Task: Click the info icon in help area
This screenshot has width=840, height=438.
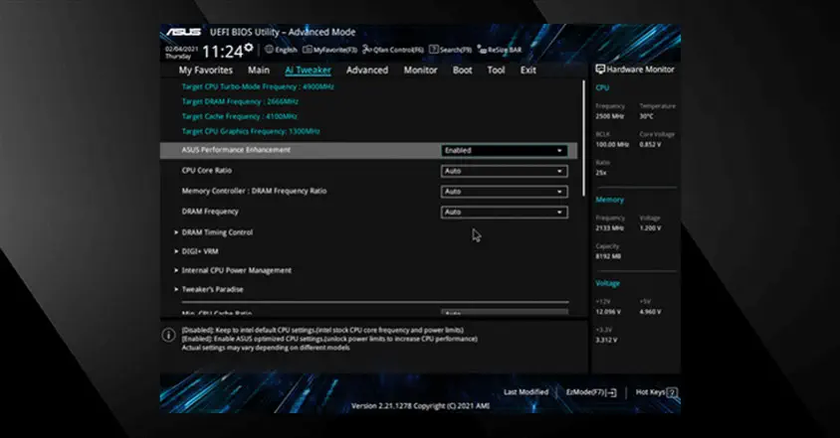Action: 168,335
